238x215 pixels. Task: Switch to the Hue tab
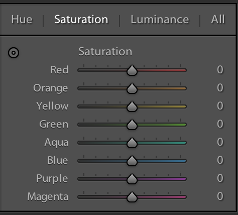(x=22, y=20)
